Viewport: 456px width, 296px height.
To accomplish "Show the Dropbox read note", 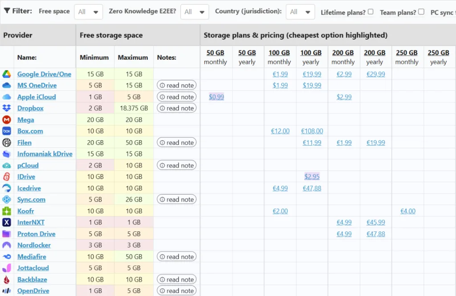I will [177, 108].
